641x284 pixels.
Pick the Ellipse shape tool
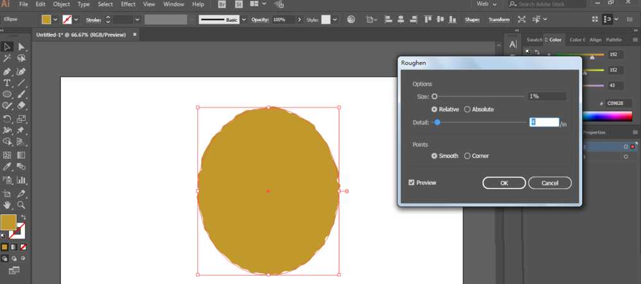7,94
